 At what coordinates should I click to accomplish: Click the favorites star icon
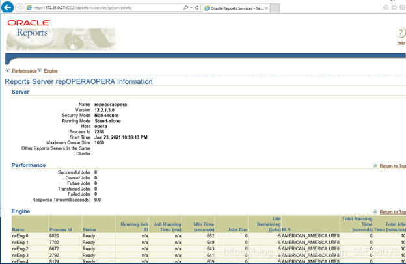(x=394, y=7)
